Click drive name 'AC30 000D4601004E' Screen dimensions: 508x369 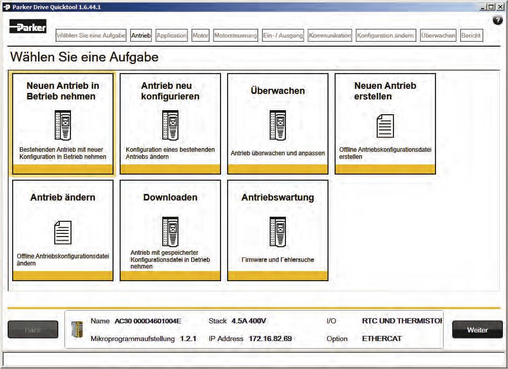click(148, 321)
